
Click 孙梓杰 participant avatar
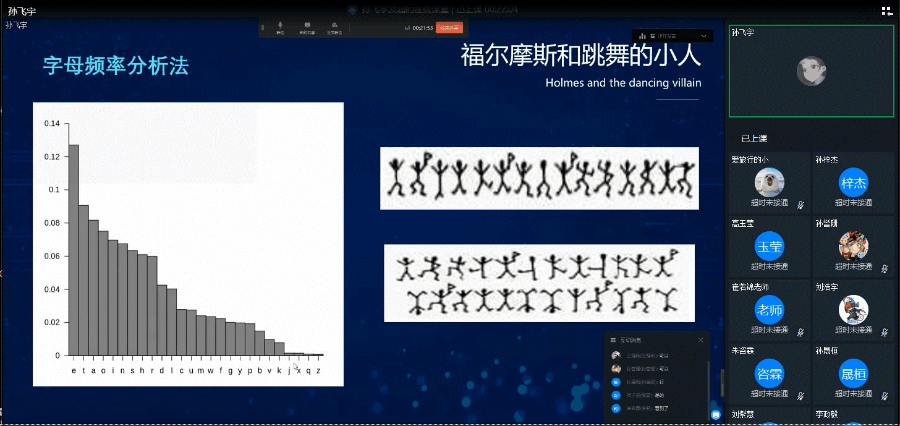pos(853,182)
